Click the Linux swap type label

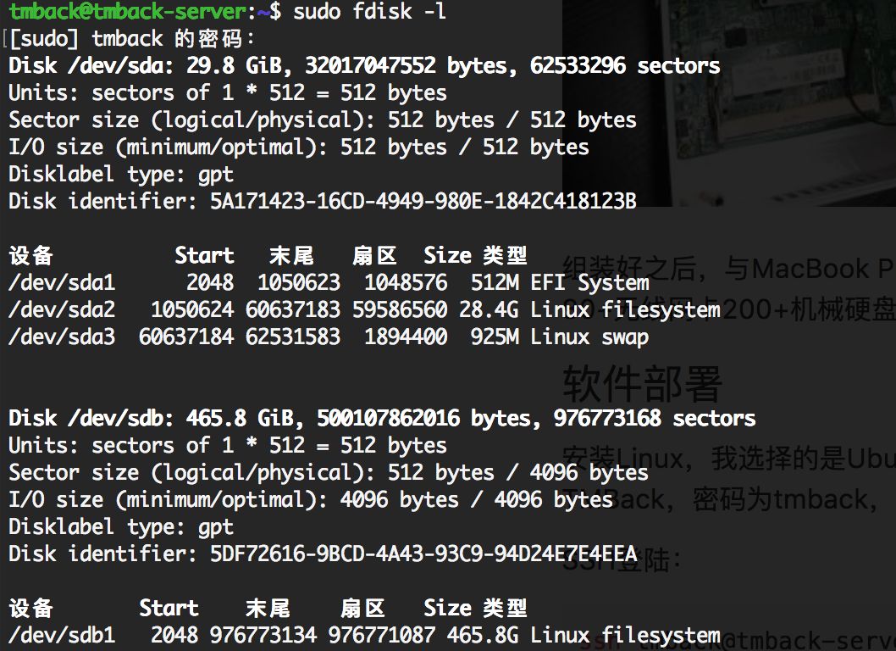tap(589, 337)
